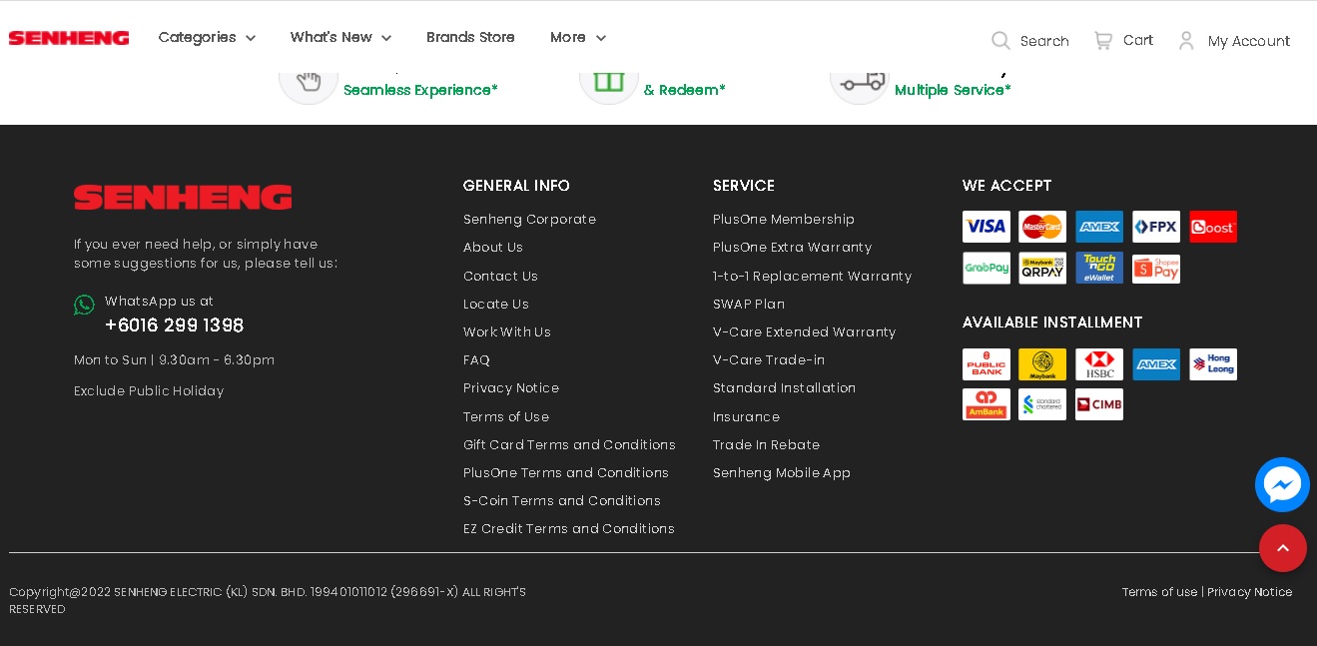Select the Visa payment logo

pyautogui.click(x=986, y=227)
